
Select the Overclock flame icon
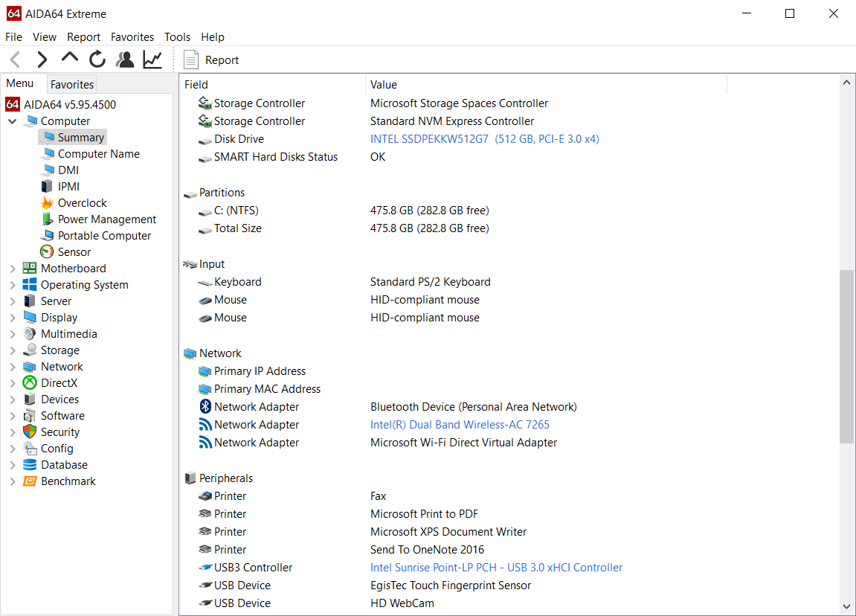pos(48,202)
